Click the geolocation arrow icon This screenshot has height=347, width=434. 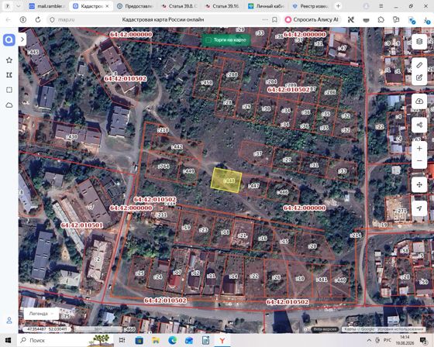coord(419,208)
